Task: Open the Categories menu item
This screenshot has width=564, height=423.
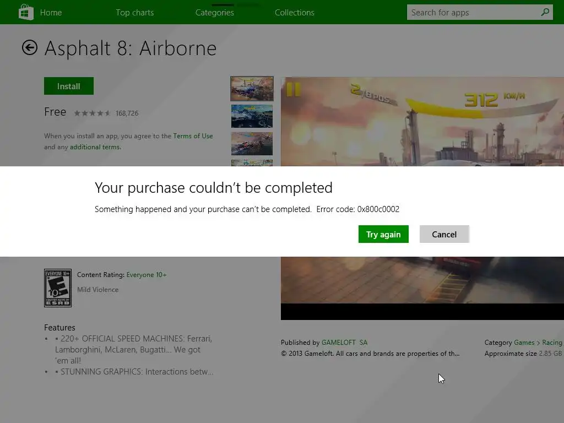Action: point(214,13)
